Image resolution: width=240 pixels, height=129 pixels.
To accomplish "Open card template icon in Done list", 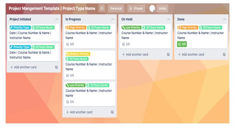I will [x=224, y=55].
